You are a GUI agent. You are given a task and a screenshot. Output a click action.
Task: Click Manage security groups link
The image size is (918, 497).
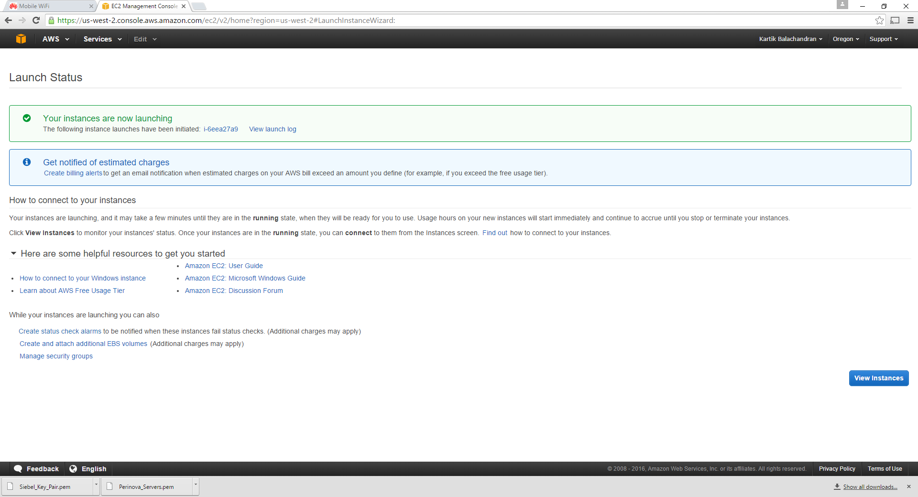(x=56, y=356)
